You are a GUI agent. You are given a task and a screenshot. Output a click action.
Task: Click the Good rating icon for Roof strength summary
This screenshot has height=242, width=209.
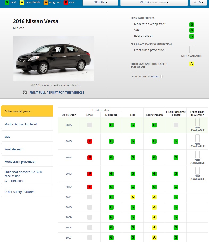coord(191,36)
